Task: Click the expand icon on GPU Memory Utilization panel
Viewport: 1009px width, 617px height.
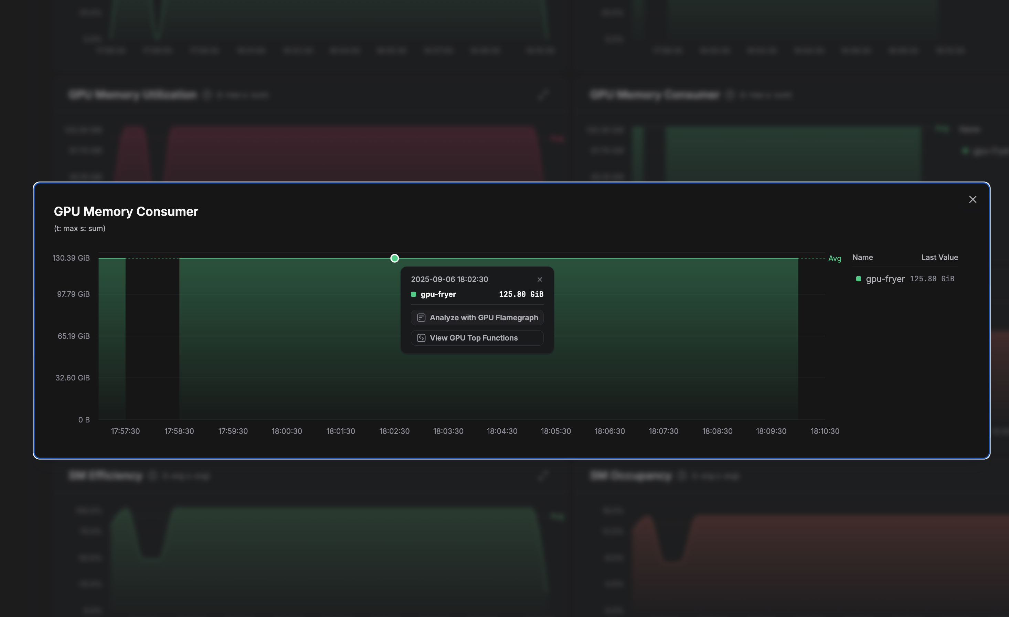Action: click(543, 95)
